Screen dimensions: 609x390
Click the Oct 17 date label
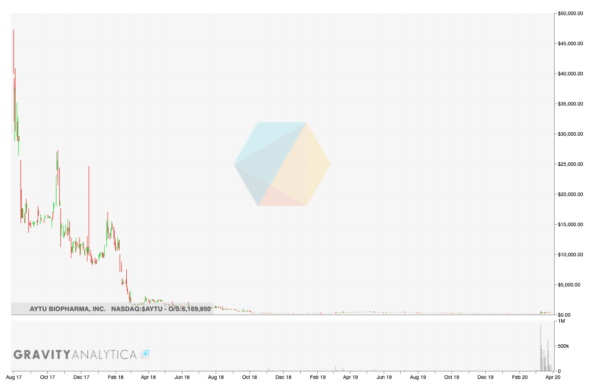point(47,376)
